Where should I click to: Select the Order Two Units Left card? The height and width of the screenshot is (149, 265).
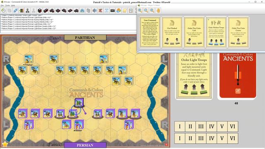pyautogui.click(x=194, y=32)
